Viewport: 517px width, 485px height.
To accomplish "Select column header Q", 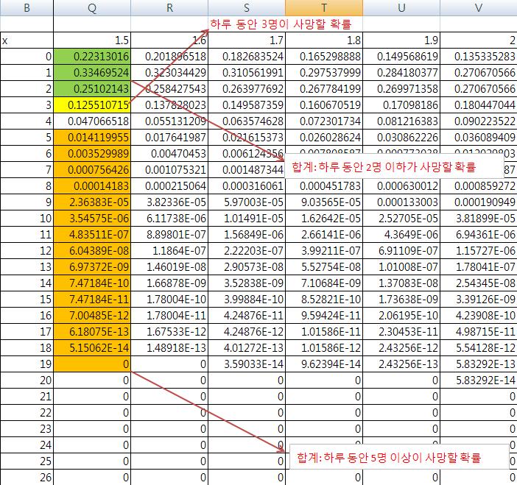I will 92,7.
